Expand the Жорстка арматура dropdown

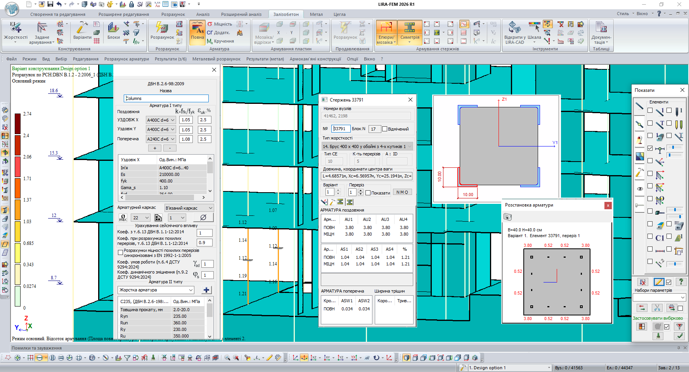coord(156,290)
